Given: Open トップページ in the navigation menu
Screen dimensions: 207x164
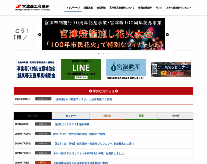Looking at the screenshot, I should click(x=73, y=8).
